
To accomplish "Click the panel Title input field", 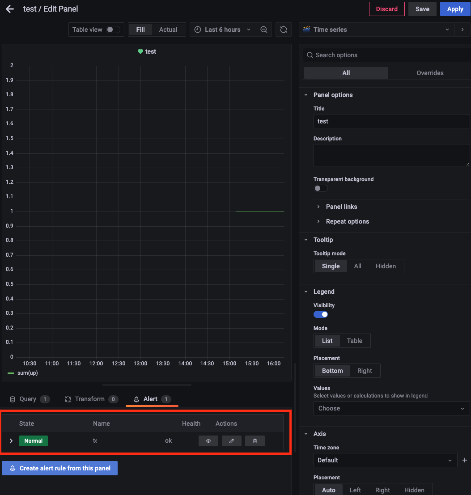I will (x=391, y=121).
